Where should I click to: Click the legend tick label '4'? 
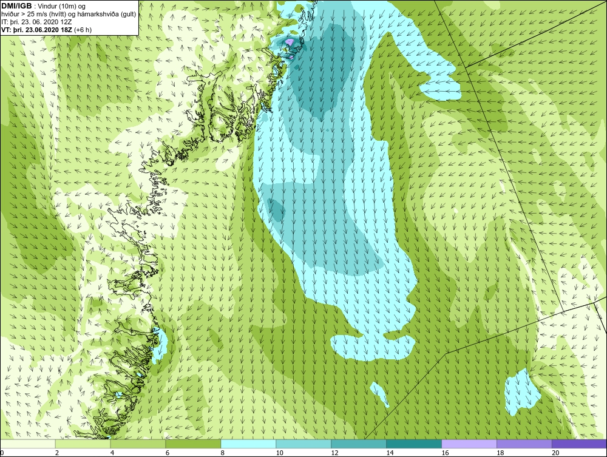point(112,453)
